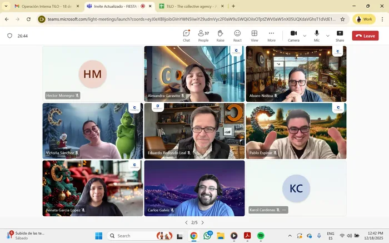Go to the previous participant page

click(x=186, y=222)
